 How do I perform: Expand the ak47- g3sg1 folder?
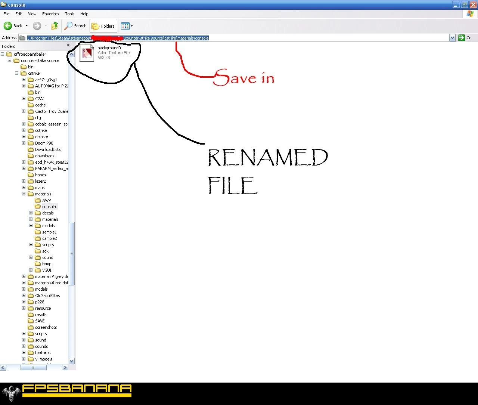24,80
